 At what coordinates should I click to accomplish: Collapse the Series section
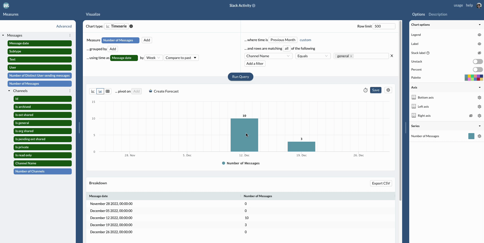tap(479, 126)
